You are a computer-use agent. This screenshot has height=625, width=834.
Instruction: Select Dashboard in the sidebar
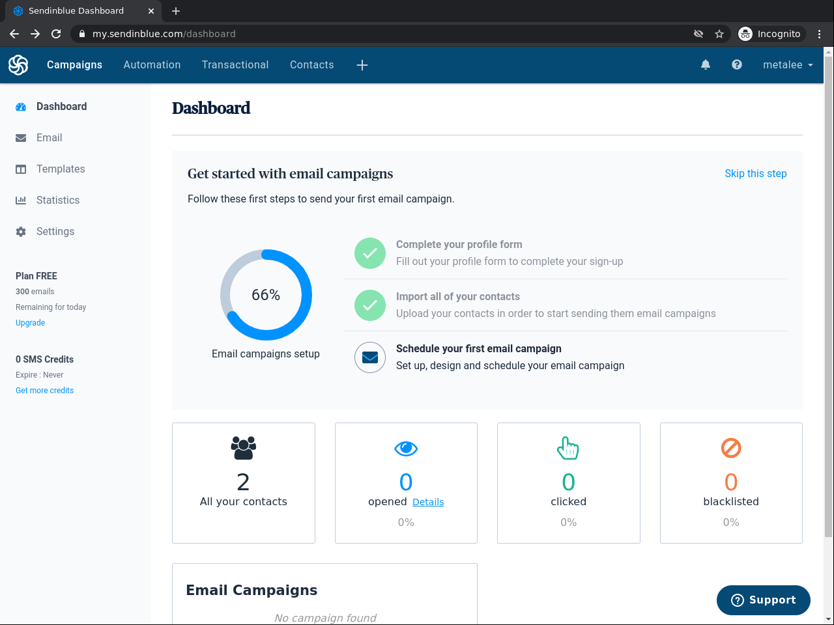point(62,107)
